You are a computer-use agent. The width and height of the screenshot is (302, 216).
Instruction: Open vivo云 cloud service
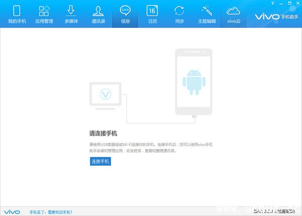(x=234, y=14)
